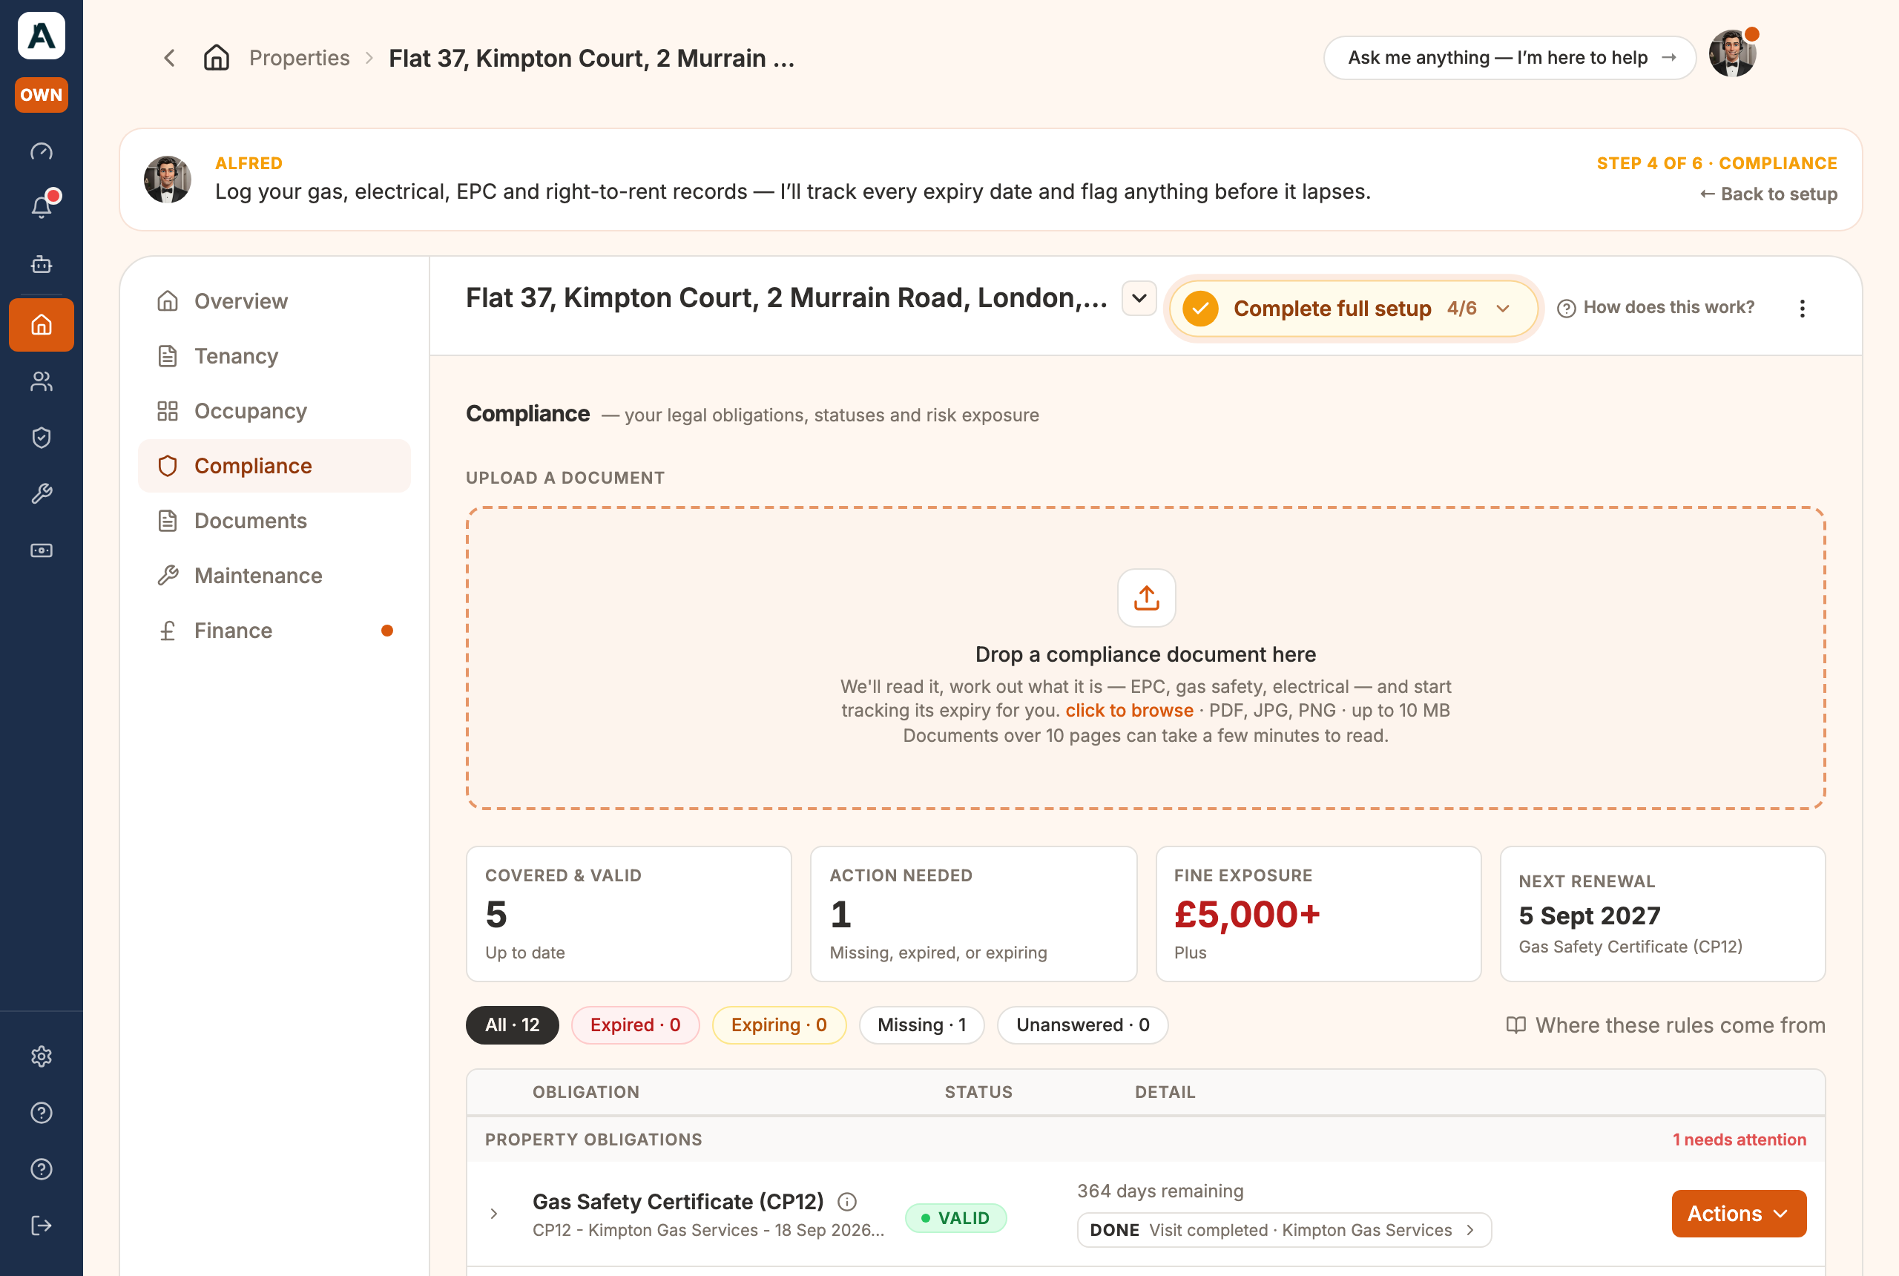Filter by Expired · 0
Image resolution: width=1899 pixels, height=1276 pixels.
636,1025
